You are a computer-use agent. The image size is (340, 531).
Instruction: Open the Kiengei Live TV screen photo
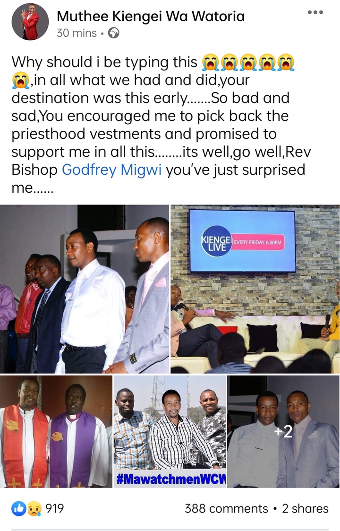coord(255,289)
